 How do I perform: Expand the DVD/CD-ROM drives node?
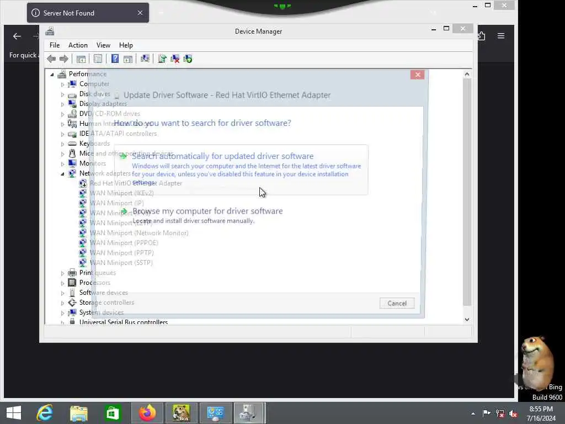coord(63,114)
